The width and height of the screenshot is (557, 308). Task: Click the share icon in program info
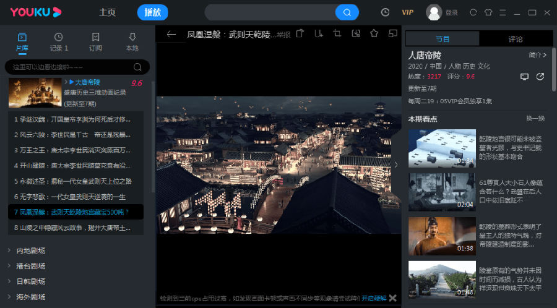pos(540,77)
